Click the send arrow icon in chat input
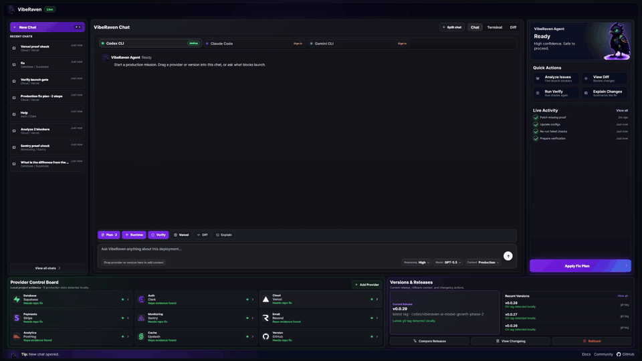 pyautogui.click(x=508, y=256)
